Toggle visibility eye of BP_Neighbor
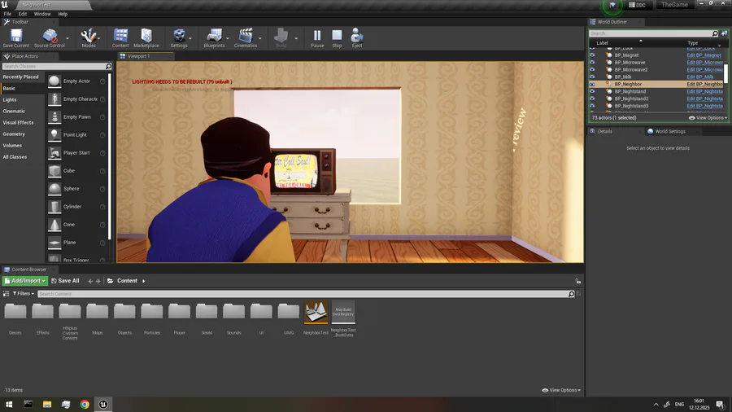Screen dimensions: 732x412 [x=592, y=84]
